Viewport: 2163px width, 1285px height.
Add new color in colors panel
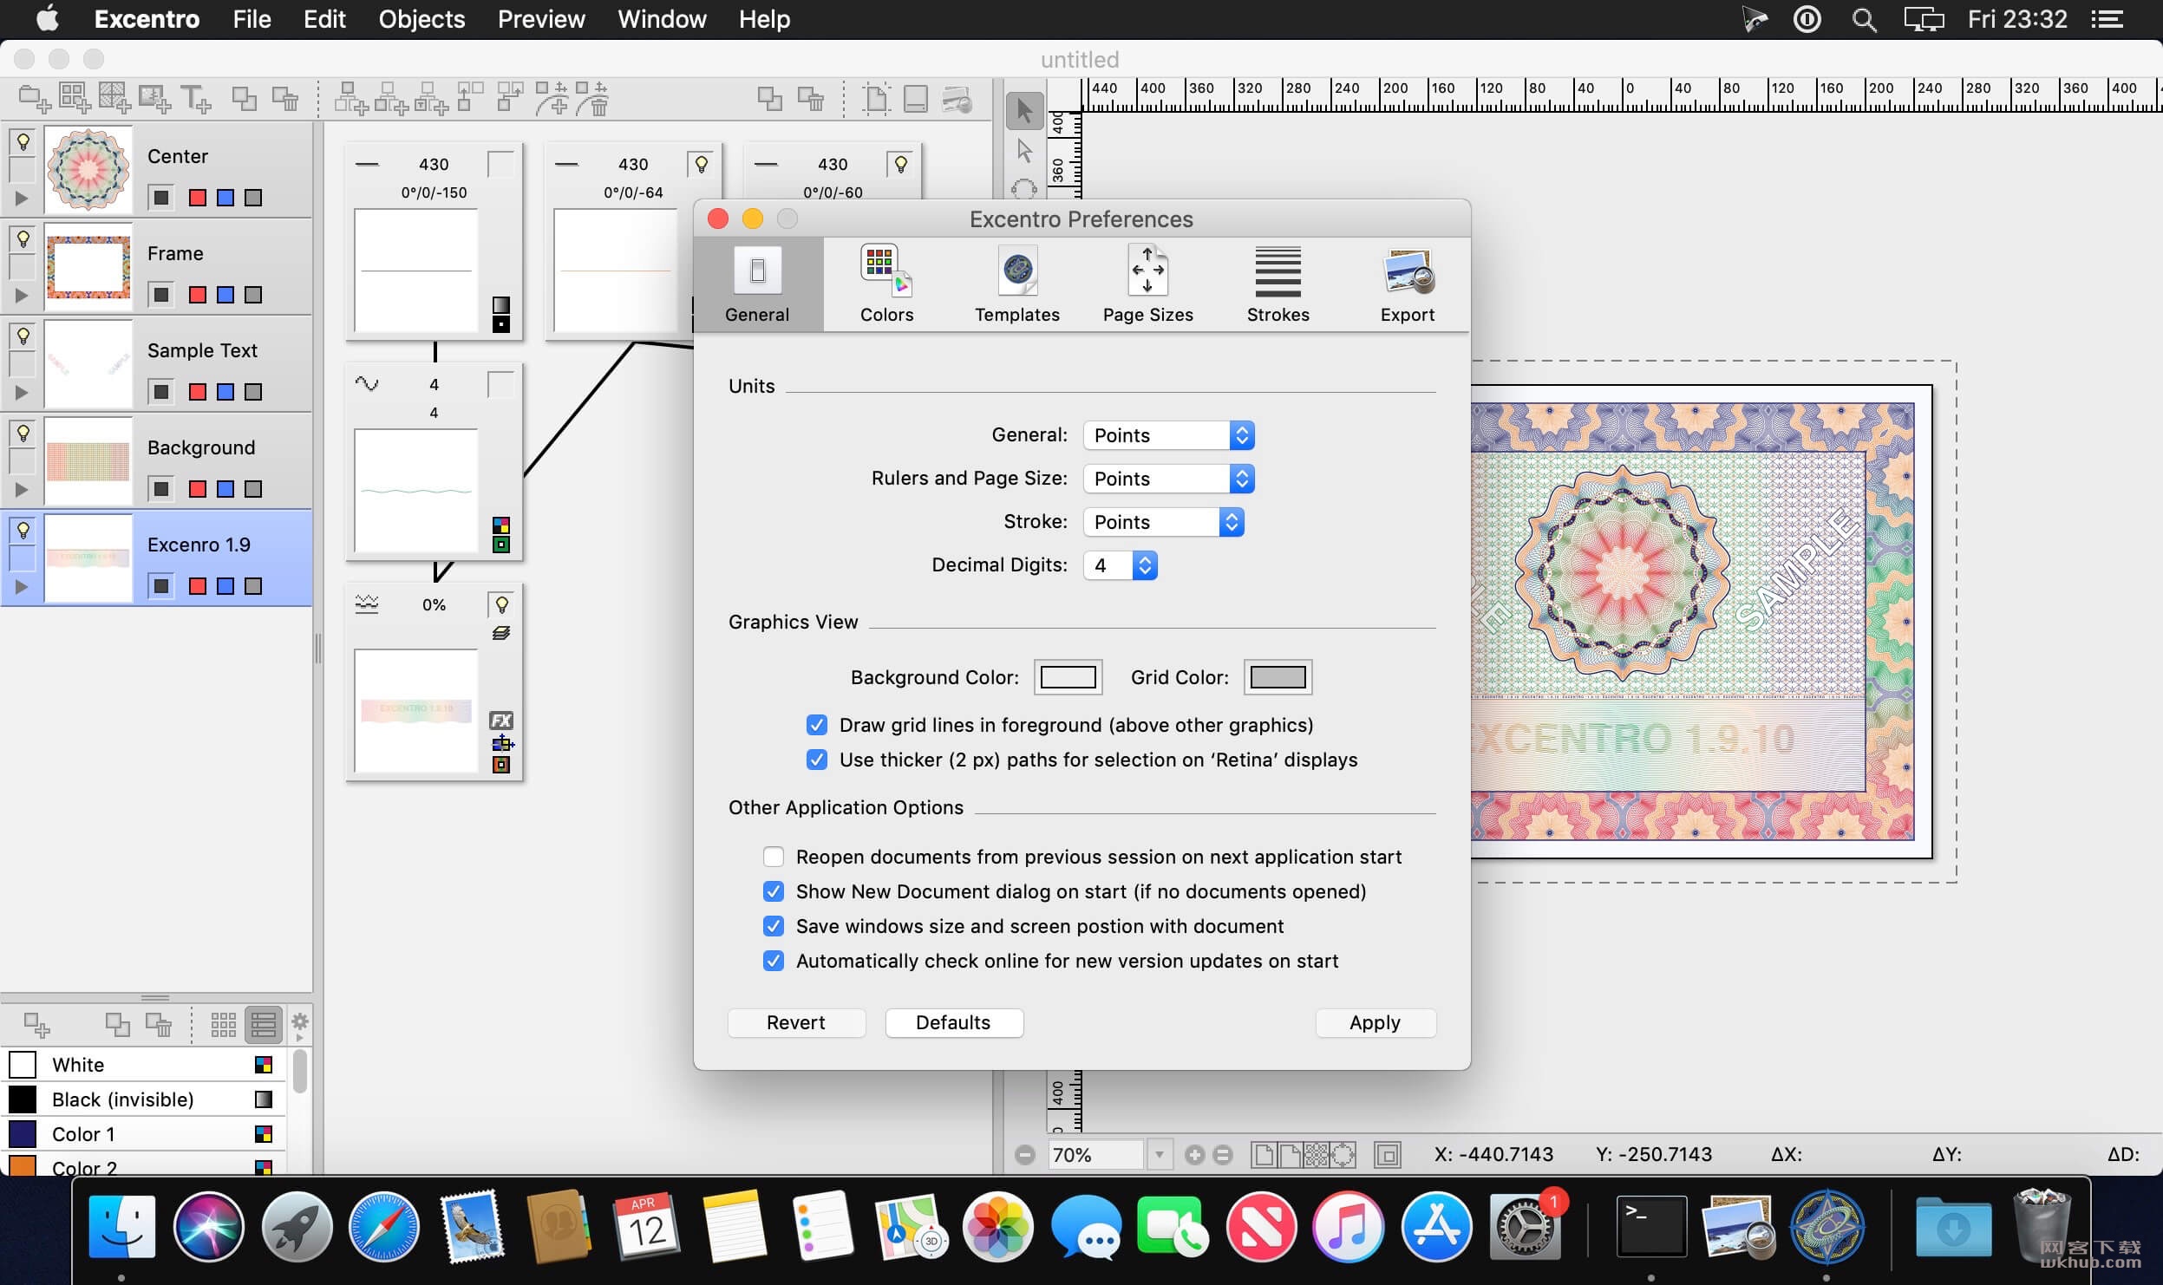point(36,1025)
